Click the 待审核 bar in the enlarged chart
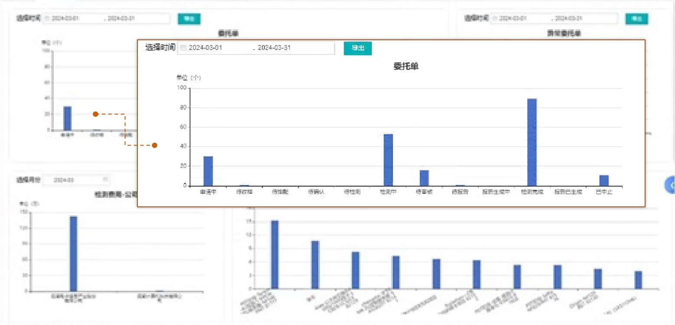The image size is (675, 325). click(x=424, y=178)
